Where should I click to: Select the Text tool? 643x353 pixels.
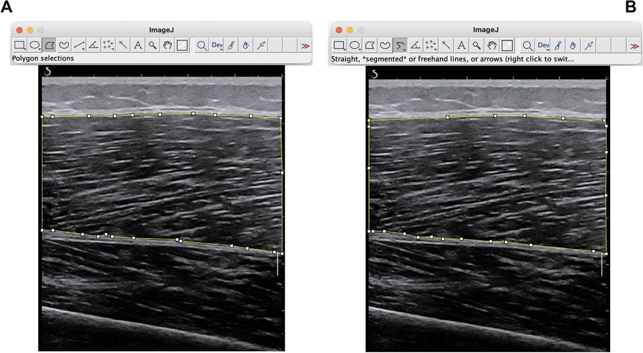[137, 45]
